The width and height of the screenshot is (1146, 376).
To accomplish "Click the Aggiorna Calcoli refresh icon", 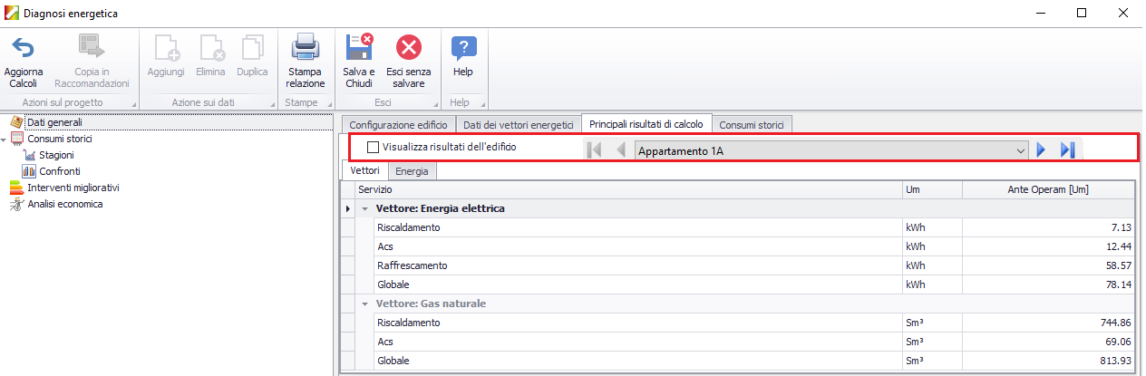I will pyautogui.click(x=23, y=47).
